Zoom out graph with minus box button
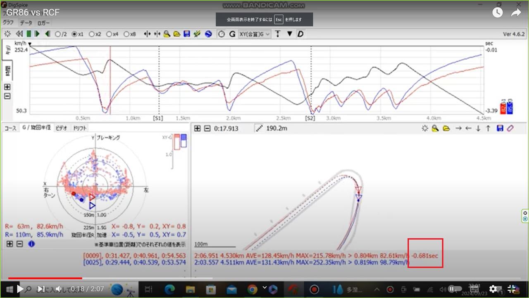This screenshot has height=298, width=529. point(7,96)
